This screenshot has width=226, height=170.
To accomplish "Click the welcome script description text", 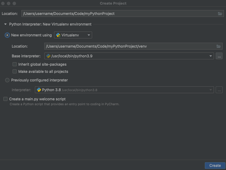I will coord(64,104).
